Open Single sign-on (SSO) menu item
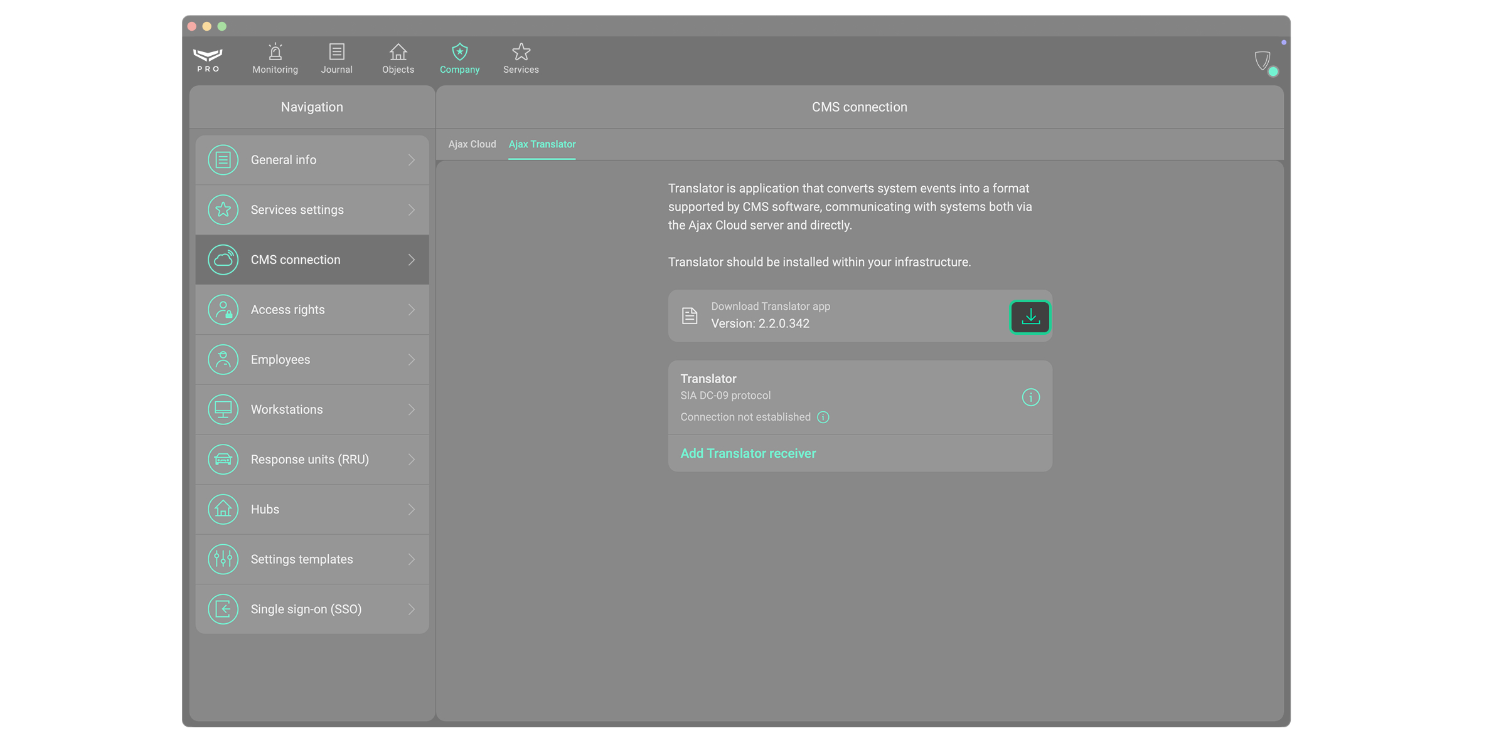This screenshot has height=753, width=1506. pos(312,609)
